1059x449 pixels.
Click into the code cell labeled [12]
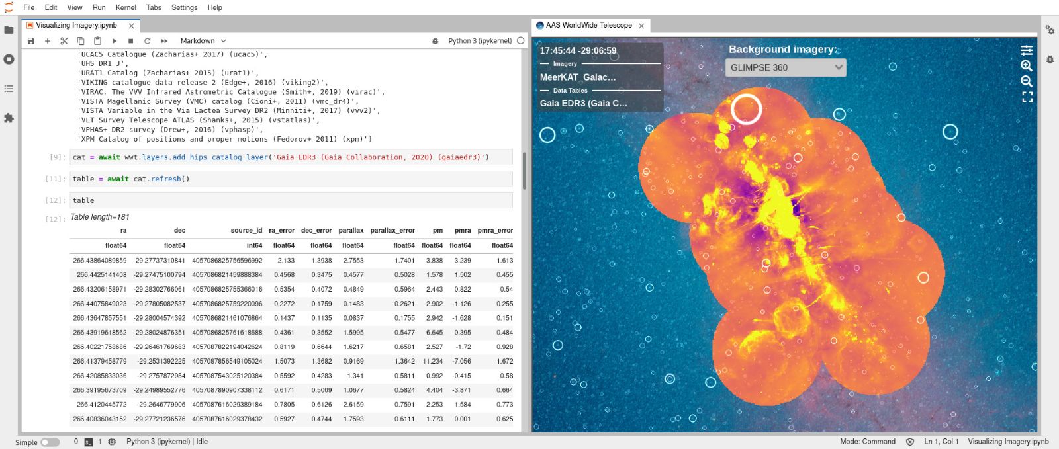pos(291,200)
